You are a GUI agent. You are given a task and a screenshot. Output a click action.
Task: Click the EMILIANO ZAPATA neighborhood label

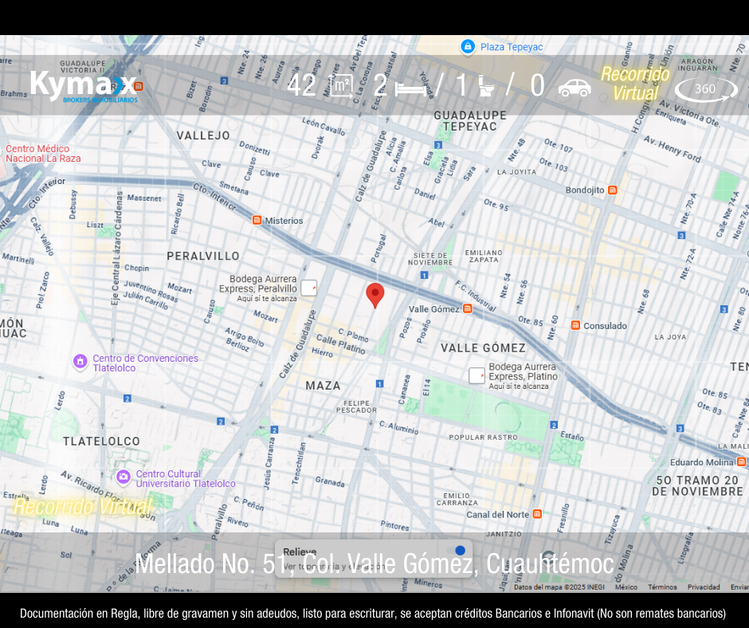(484, 256)
